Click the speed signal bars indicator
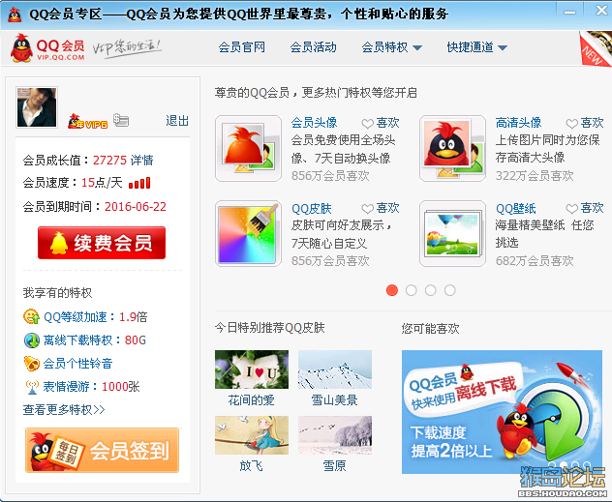 point(139,183)
